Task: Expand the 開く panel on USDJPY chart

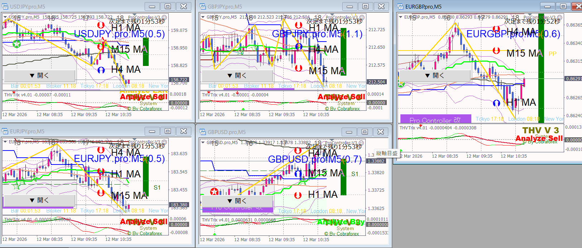Action: point(39,76)
